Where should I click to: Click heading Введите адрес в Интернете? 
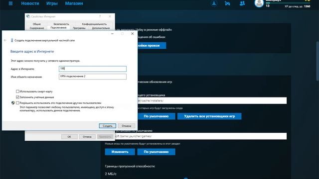point(32,52)
